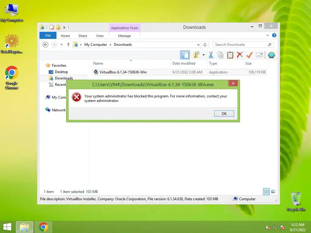Switch to the Home ribbon tab
The image size is (311, 233).
click(65, 36)
